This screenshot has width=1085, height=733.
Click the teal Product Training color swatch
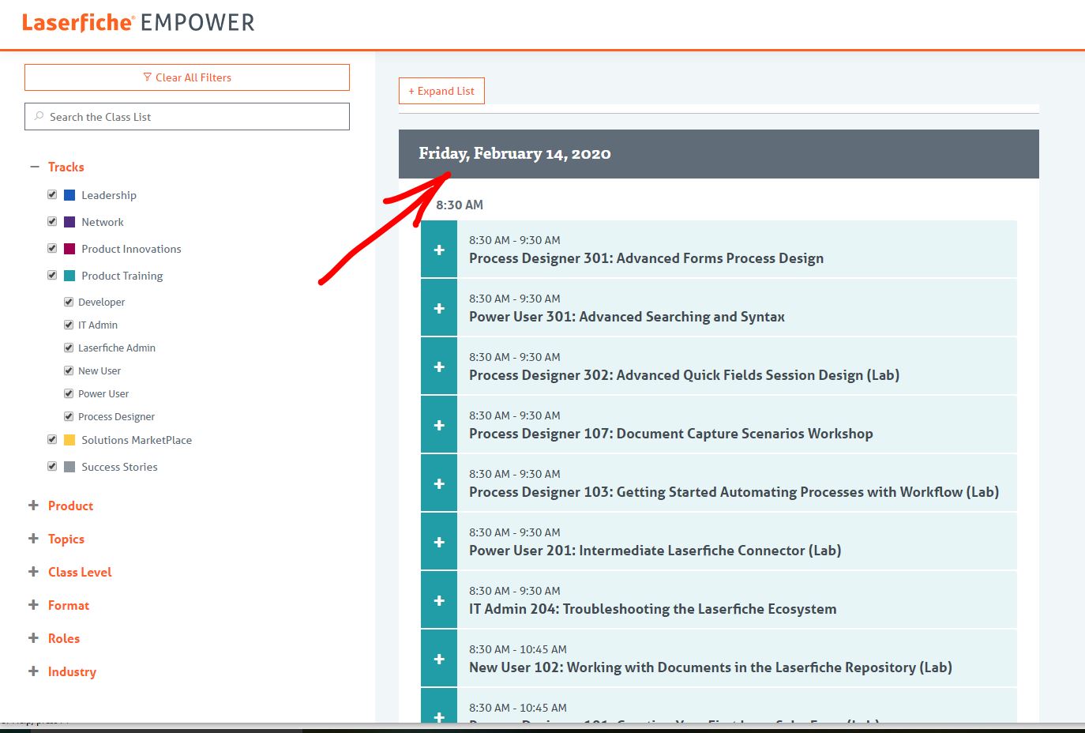pyautogui.click(x=69, y=276)
